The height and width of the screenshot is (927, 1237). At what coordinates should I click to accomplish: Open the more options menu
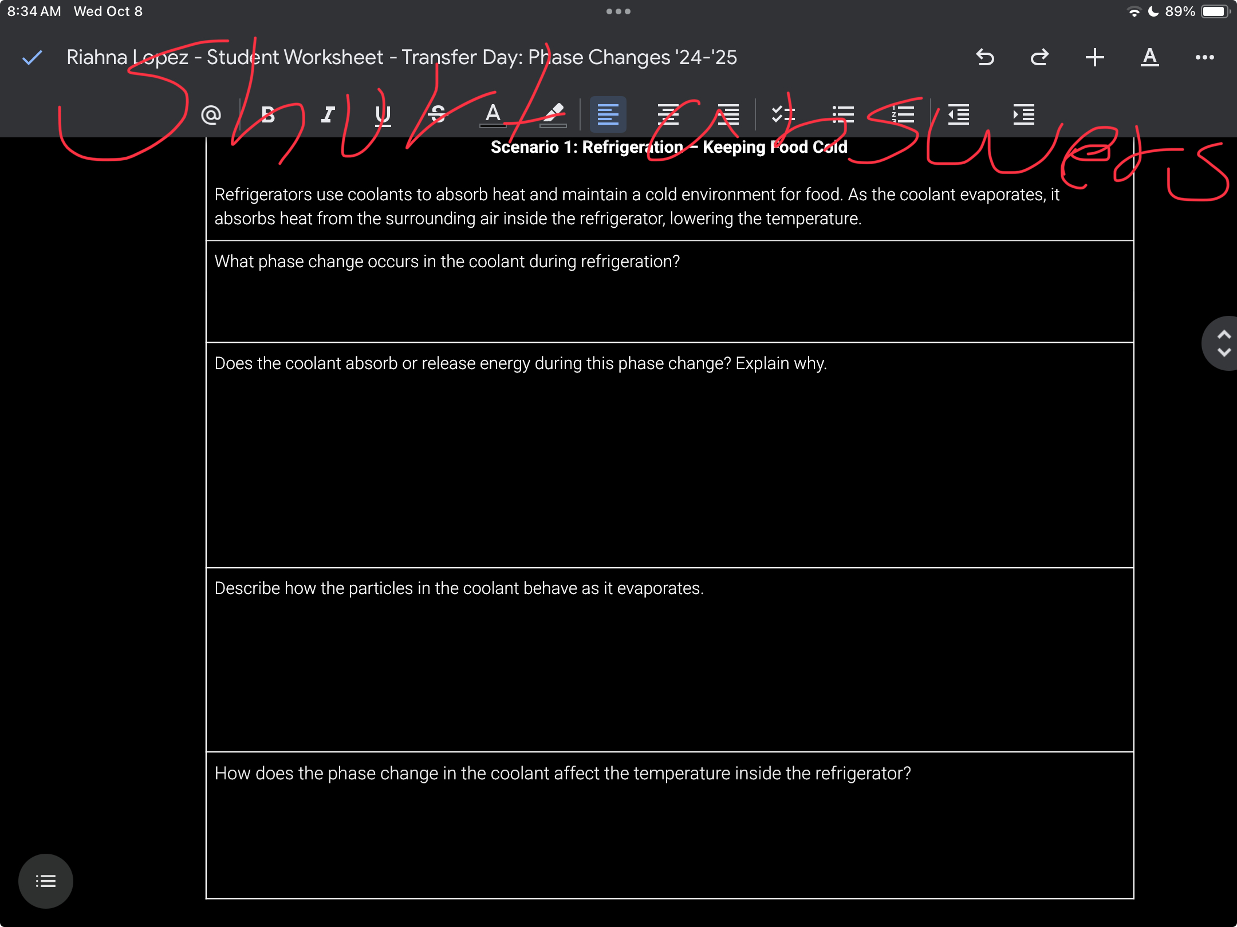coord(1204,57)
